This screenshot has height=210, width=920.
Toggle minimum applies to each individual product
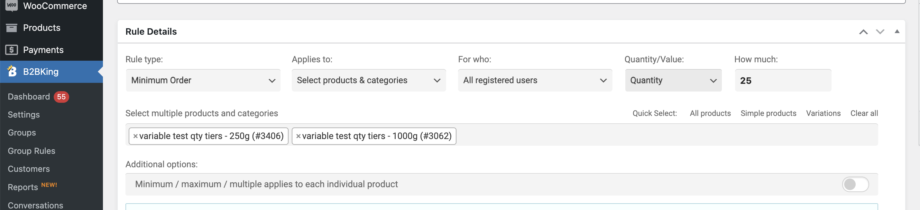[x=855, y=184]
